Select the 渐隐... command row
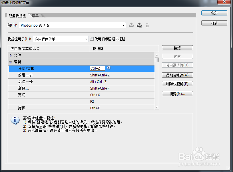 [x=81, y=88]
